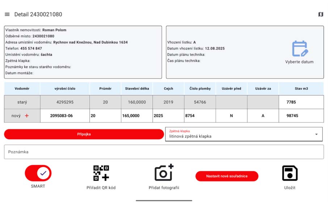Open the hamburger navigation menu
The width and height of the screenshot is (328, 205).
click(x=7, y=14)
